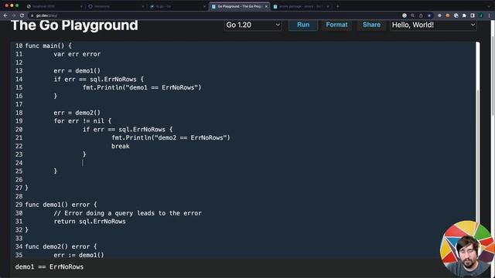Viewport: 495px width, 278px height.
Task: Click 'err := demo1()' on line 35
Action: coord(79,255)
